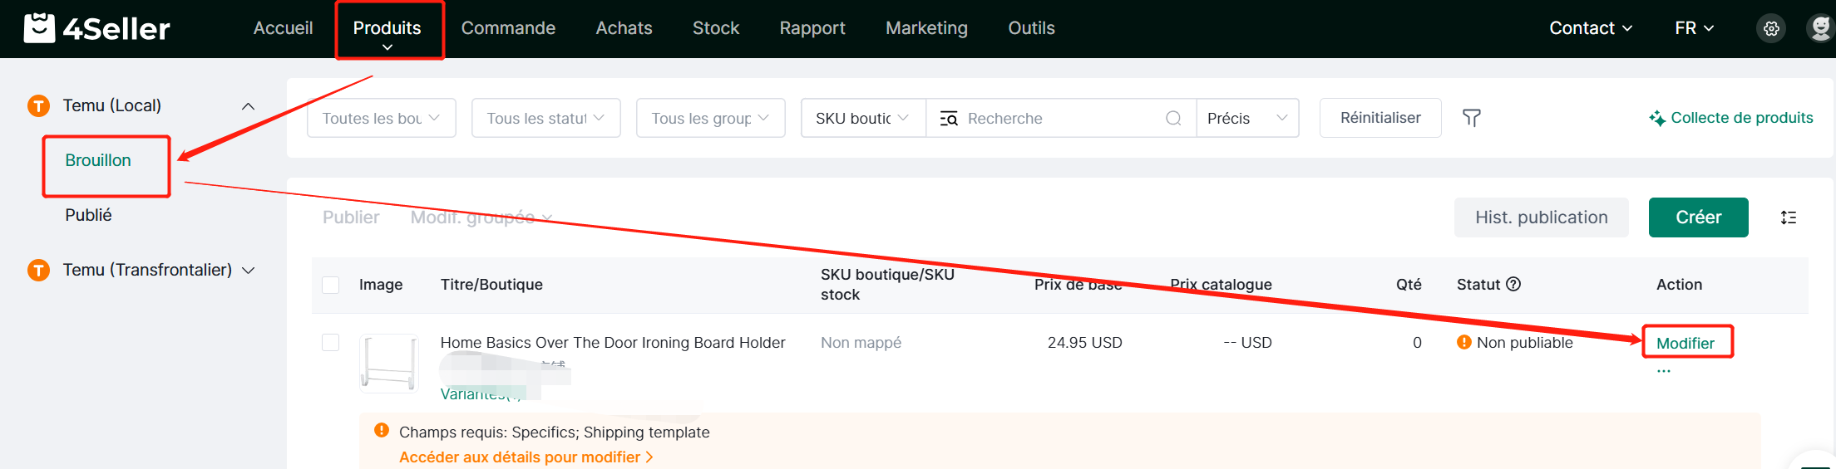The width and height of the screenshot is (1836, 469).
Task: Open the more actions ellipsis under Modifier
Action: [1663, 371]
